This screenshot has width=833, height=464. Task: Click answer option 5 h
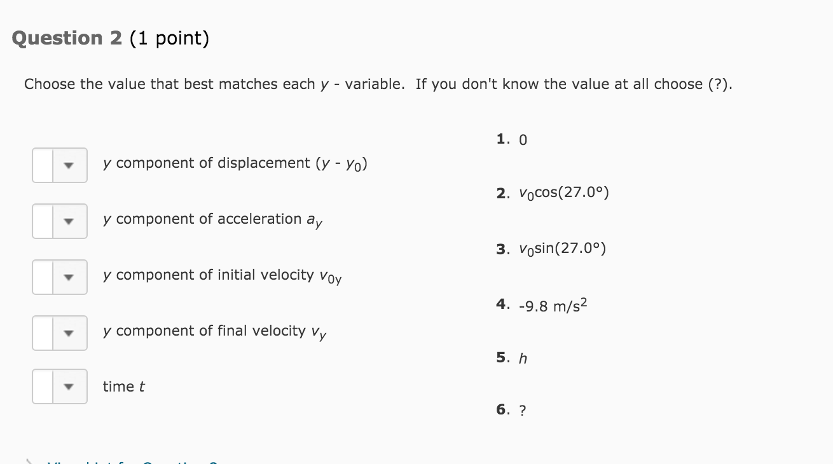coord(512,358)
